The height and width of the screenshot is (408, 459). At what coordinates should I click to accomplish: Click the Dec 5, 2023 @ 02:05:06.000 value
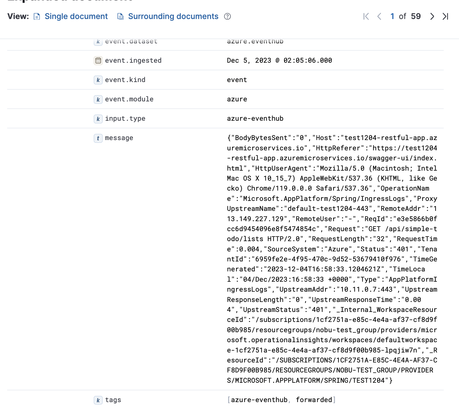click(x=279, y=61)
